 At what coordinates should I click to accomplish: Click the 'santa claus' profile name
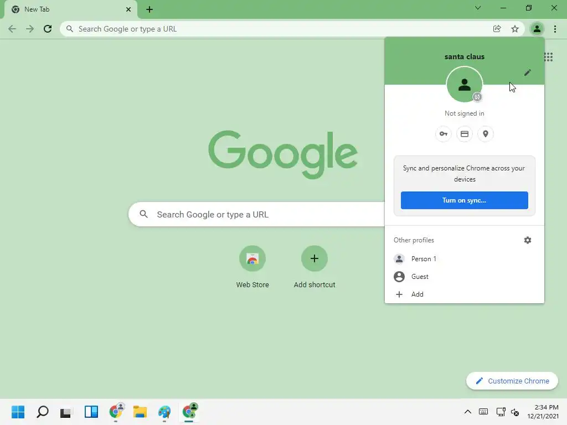[465, 57]
